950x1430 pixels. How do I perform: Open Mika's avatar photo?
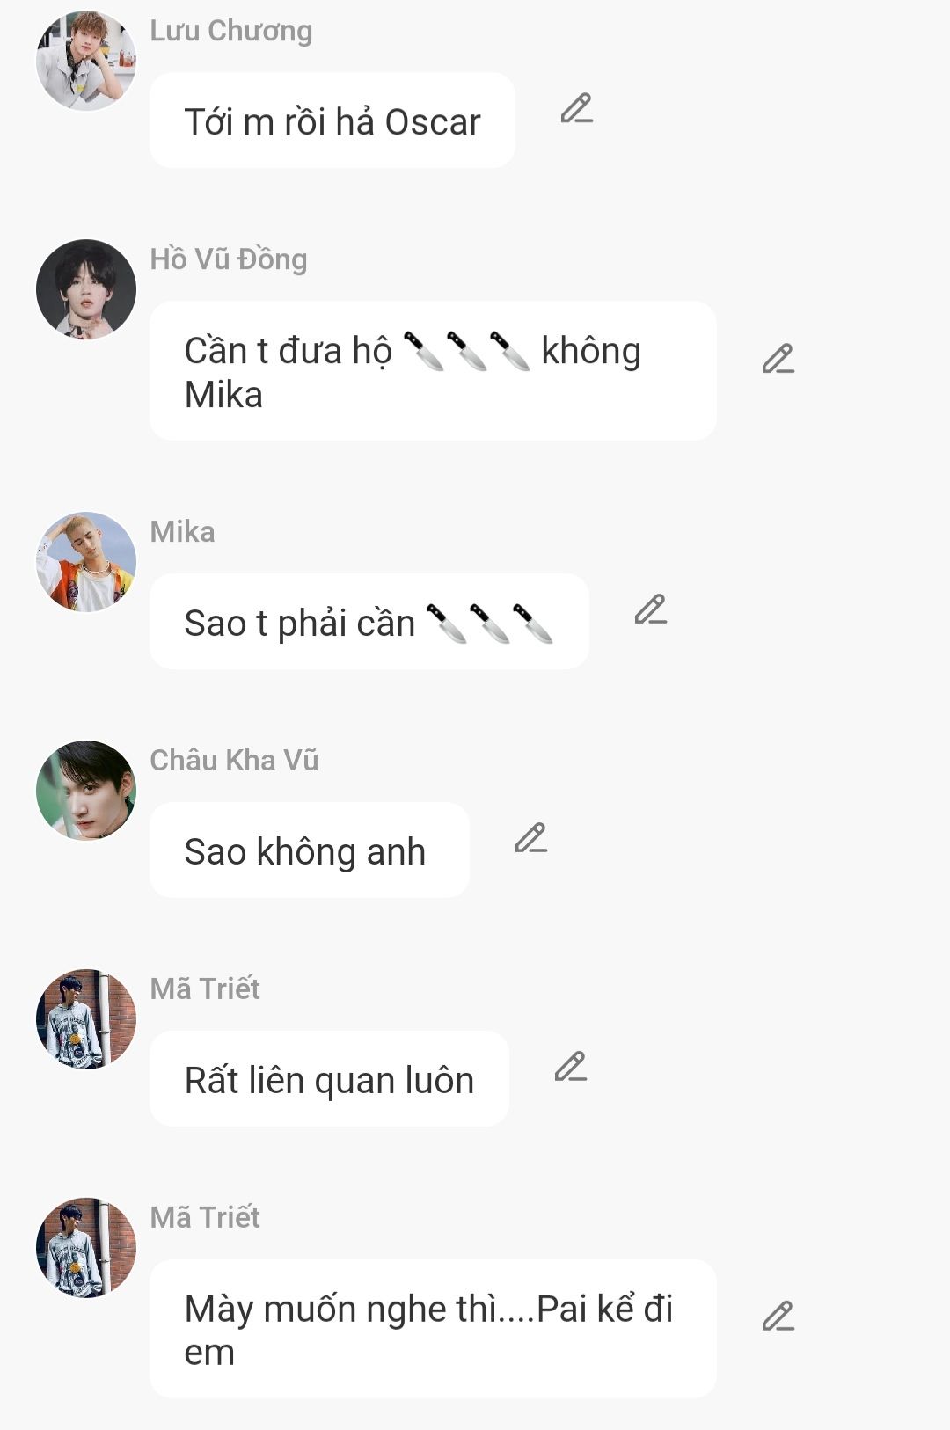86,562
